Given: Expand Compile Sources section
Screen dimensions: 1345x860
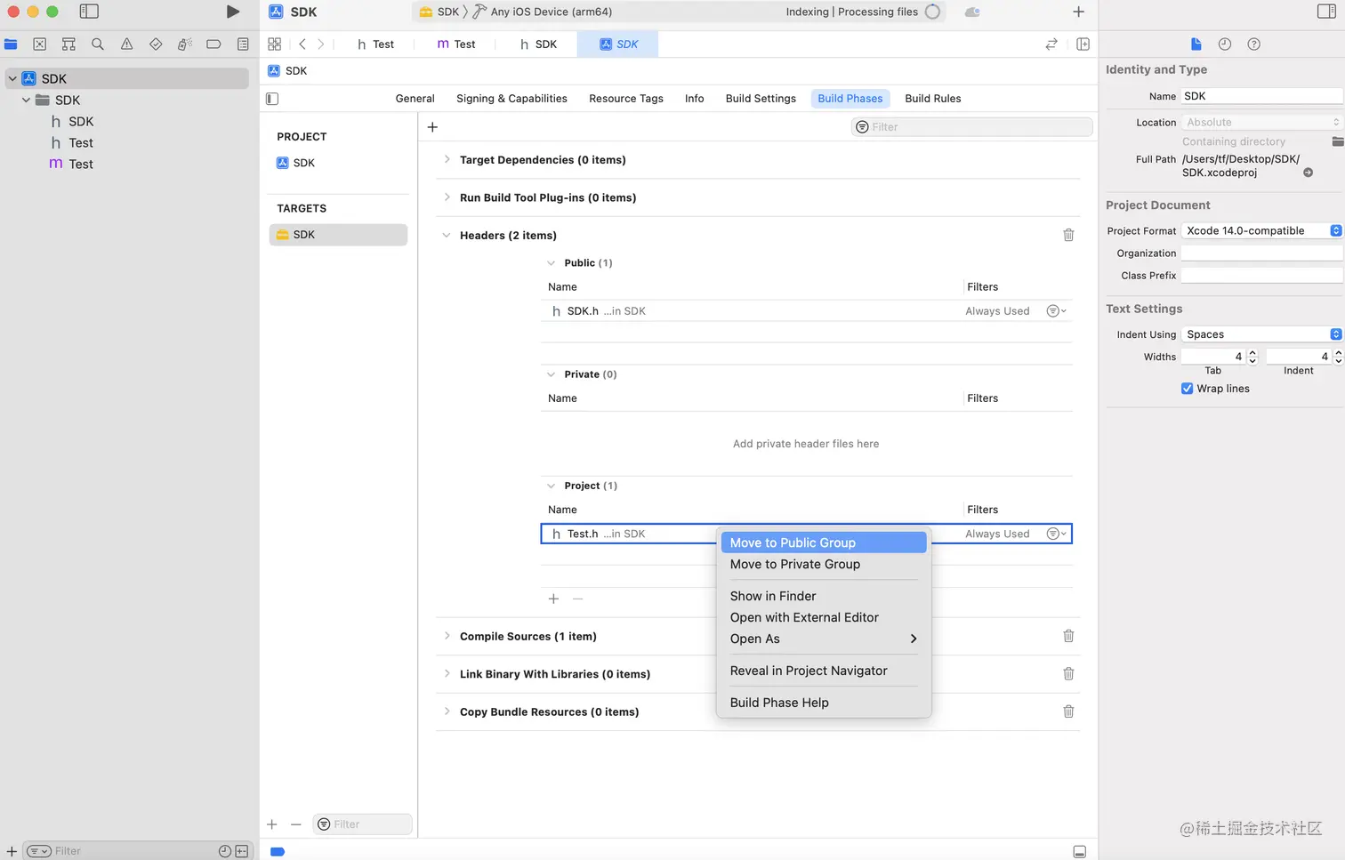Looking at the screenshot, I should (x=447, y=636).
